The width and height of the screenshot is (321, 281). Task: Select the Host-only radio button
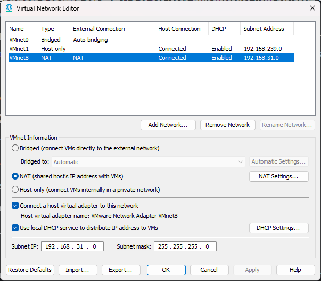pyautogui.click(x=15, y=190)
